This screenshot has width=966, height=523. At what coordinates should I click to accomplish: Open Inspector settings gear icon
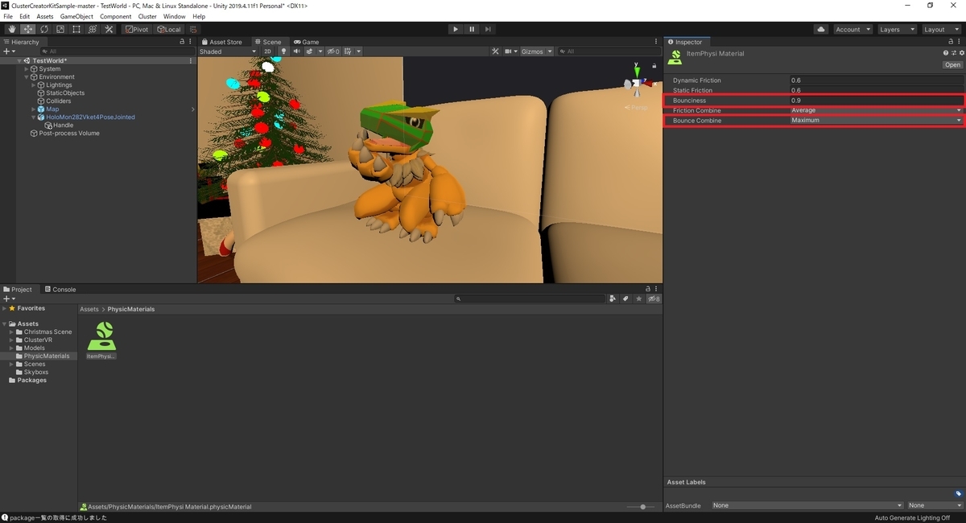(961, 53)
